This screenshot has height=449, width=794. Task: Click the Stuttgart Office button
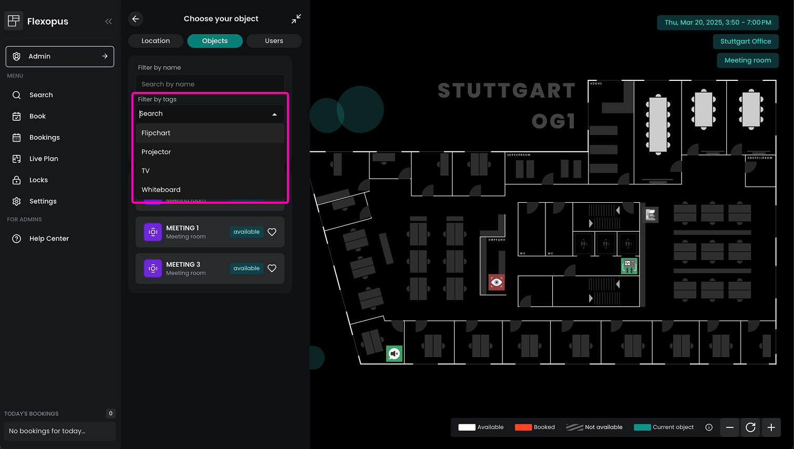[745, 41]
